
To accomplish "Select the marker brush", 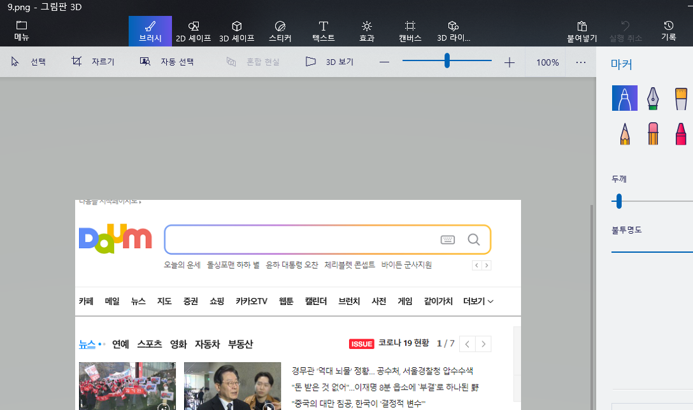I will pyautogui.click(x=624, y=98).
